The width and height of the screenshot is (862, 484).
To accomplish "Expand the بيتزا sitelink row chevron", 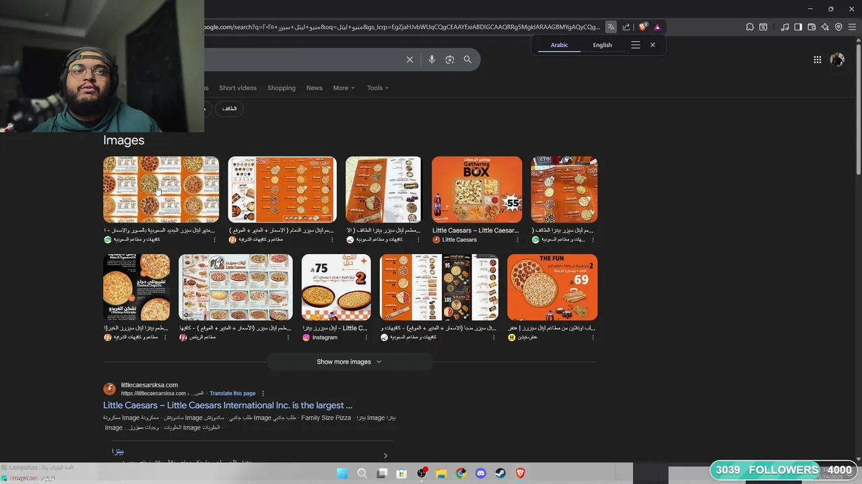I will pyautogui.click(x=385, y=455).
